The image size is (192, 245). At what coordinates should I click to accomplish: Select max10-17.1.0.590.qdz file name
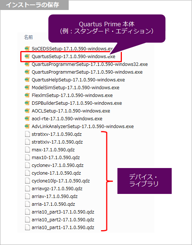coord(56,158)
